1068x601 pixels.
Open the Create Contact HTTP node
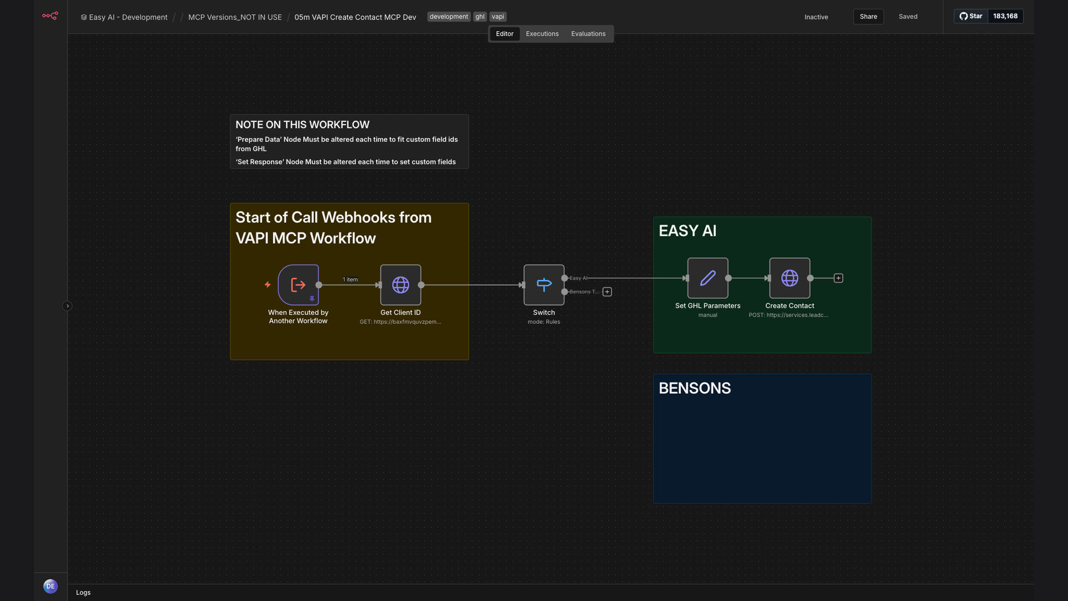[x=790, y=278]
